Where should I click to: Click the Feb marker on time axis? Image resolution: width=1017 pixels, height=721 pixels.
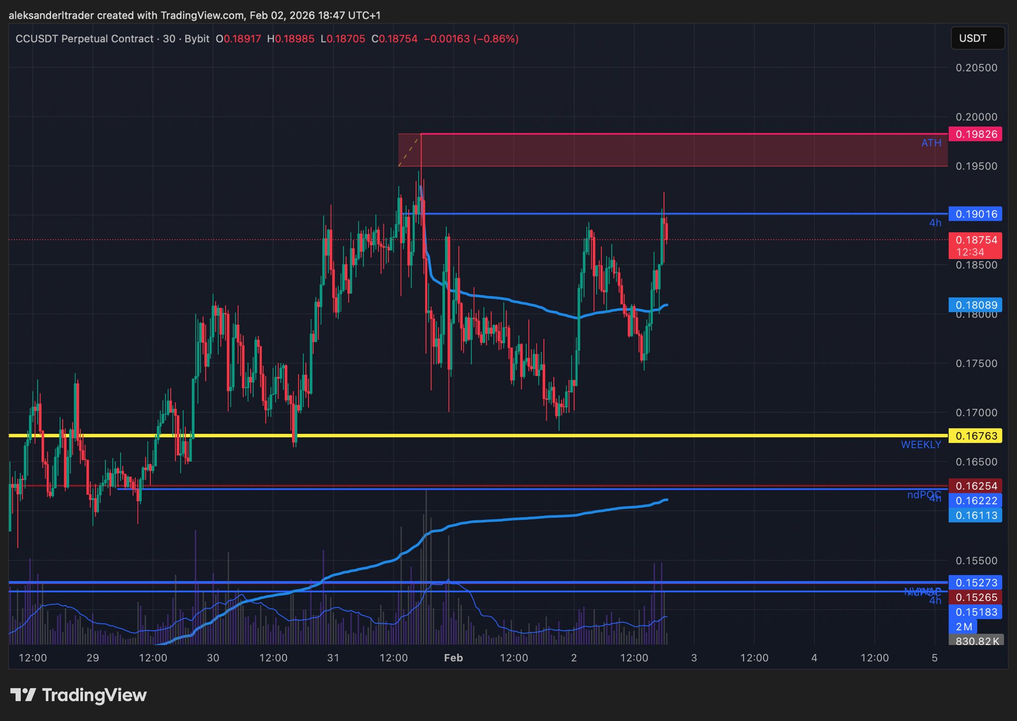pyautogui.click(x=453, y=658)
